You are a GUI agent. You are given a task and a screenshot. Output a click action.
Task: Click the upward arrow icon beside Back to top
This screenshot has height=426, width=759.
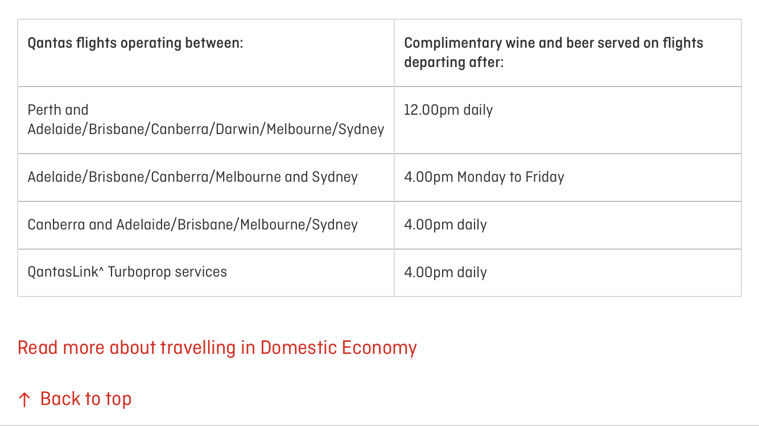tap(24, 400)
